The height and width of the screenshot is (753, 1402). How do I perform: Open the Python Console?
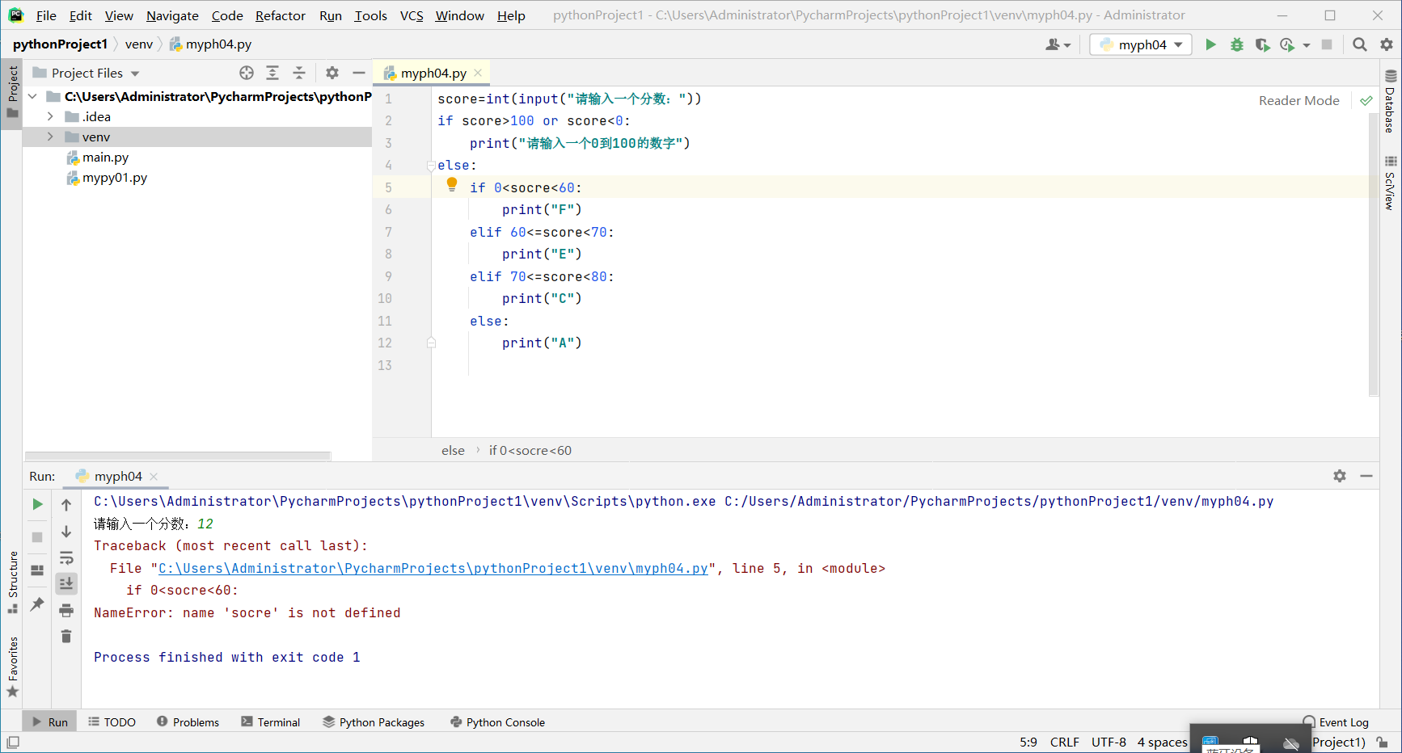click(x=497, y=721)
